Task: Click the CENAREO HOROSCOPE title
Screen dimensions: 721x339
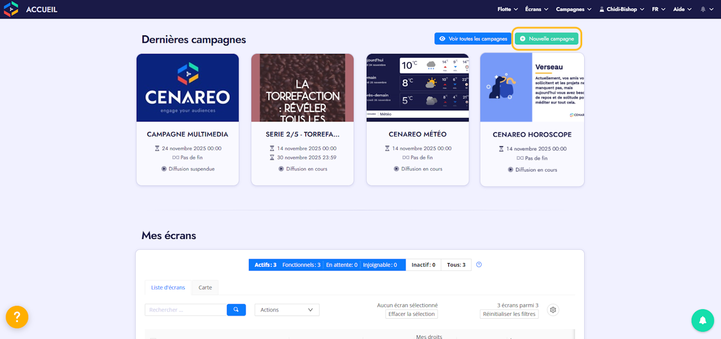Action: pyautogui.click(x=532, y=135)
